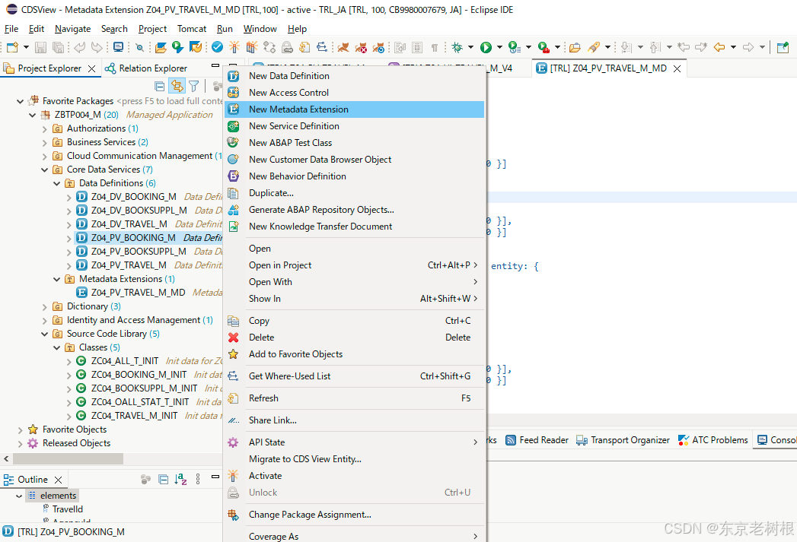797x542 pixels.
Task: Stop Tomcat using red X cat icon
Action: coord(361,48)
